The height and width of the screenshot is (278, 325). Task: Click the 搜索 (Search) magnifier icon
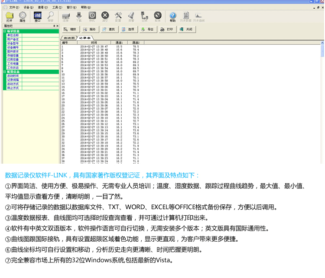point(51,16)
